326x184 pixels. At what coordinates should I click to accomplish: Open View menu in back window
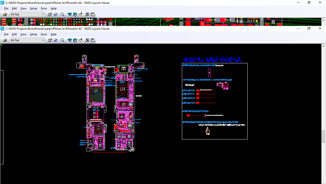point(23,8)
